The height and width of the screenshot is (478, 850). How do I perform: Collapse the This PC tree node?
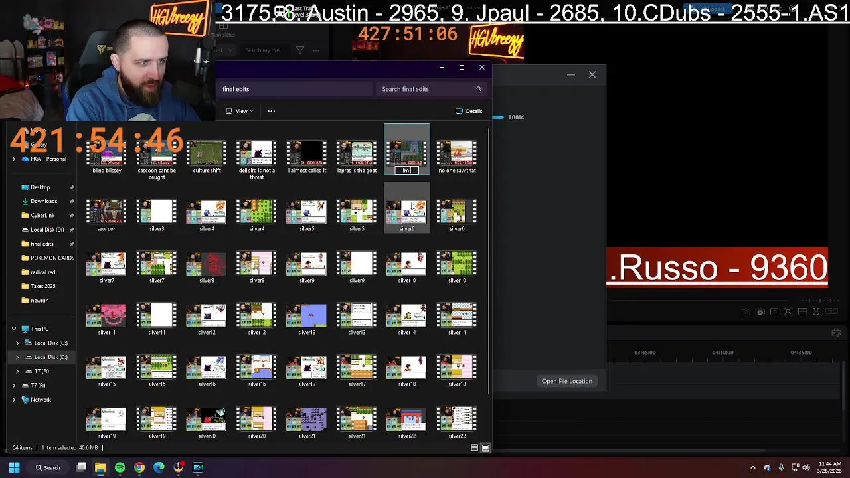(x=14, y=329)
